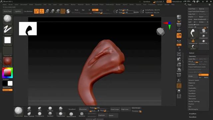
Task: Open the Home Page
Action: 7,11
